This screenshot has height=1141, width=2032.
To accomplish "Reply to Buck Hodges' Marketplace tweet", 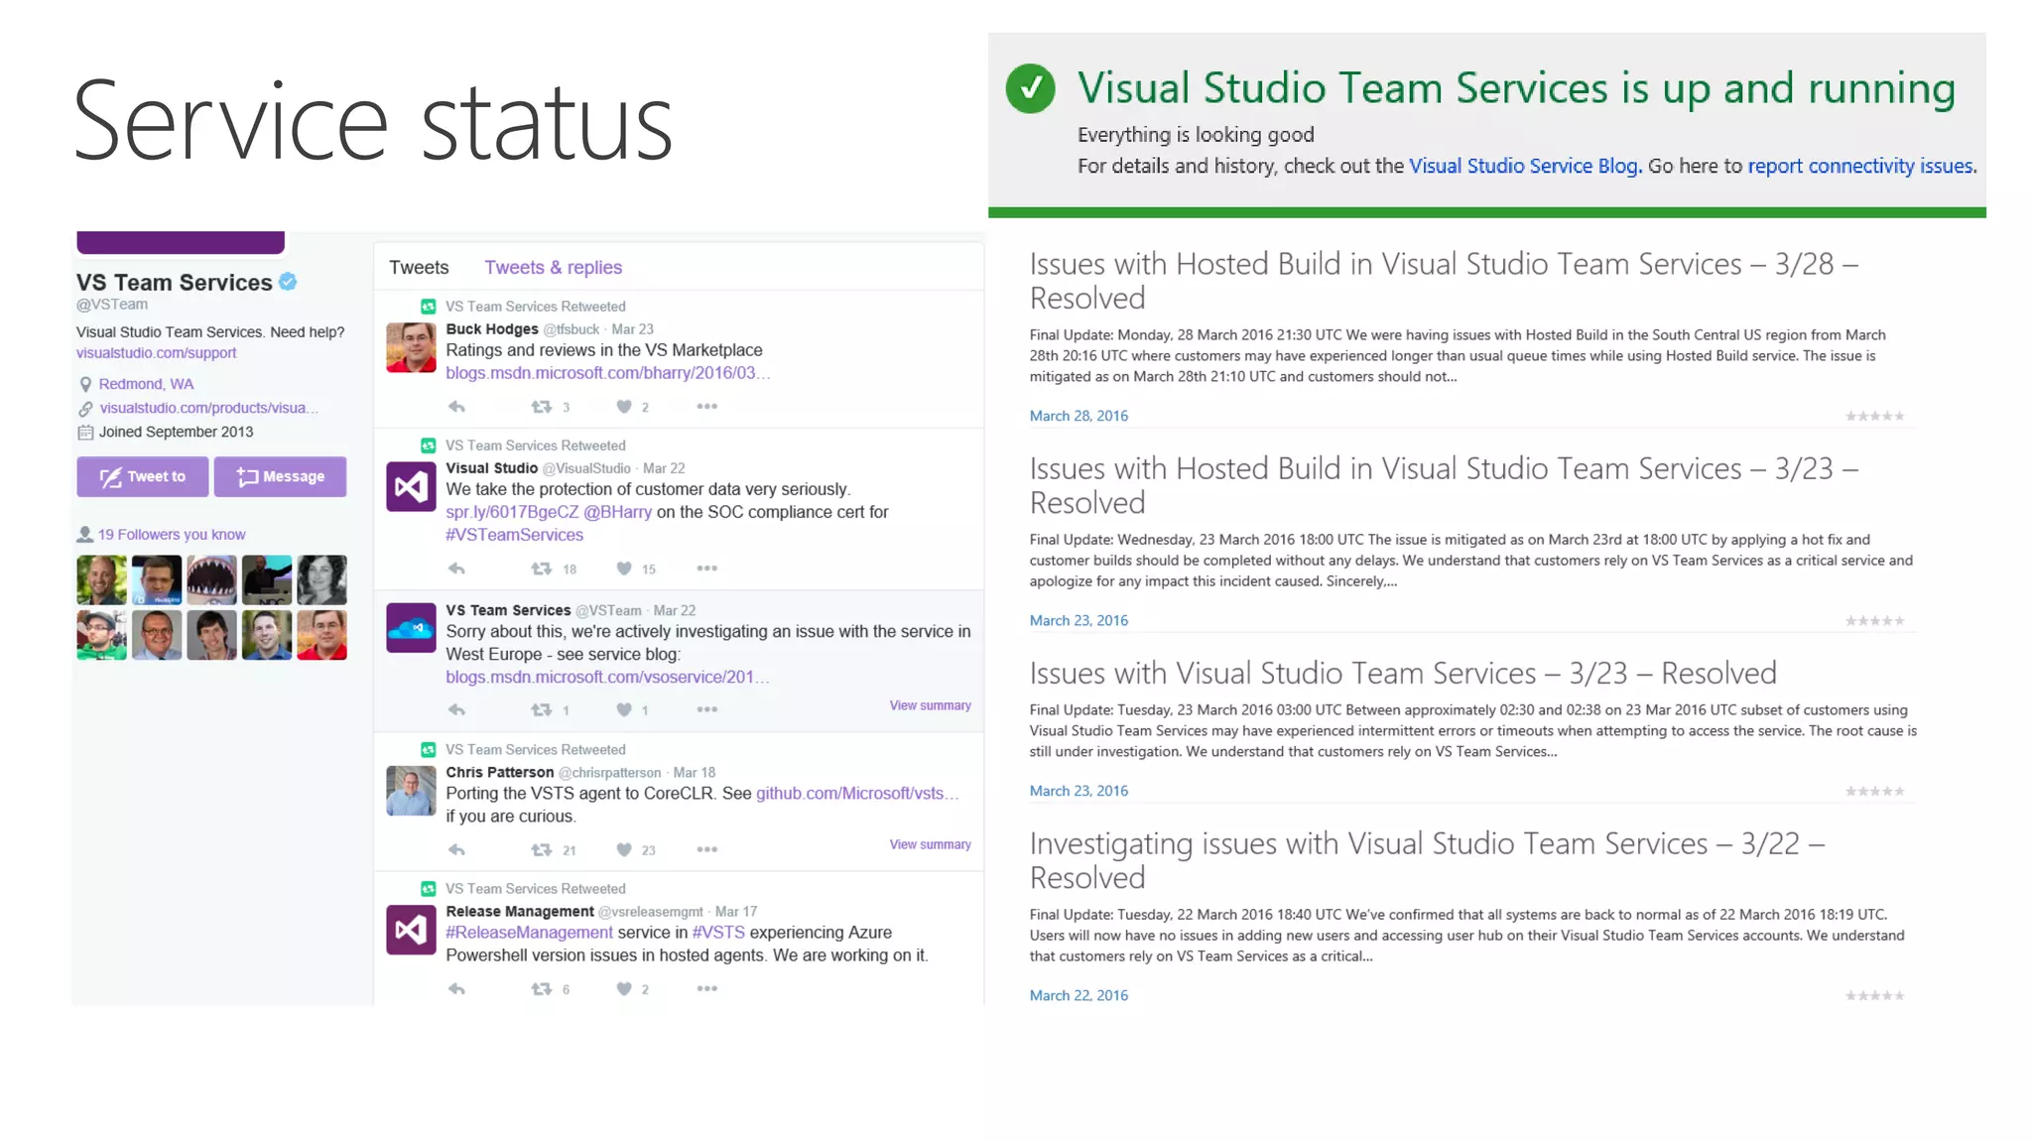I will (456, 407).
